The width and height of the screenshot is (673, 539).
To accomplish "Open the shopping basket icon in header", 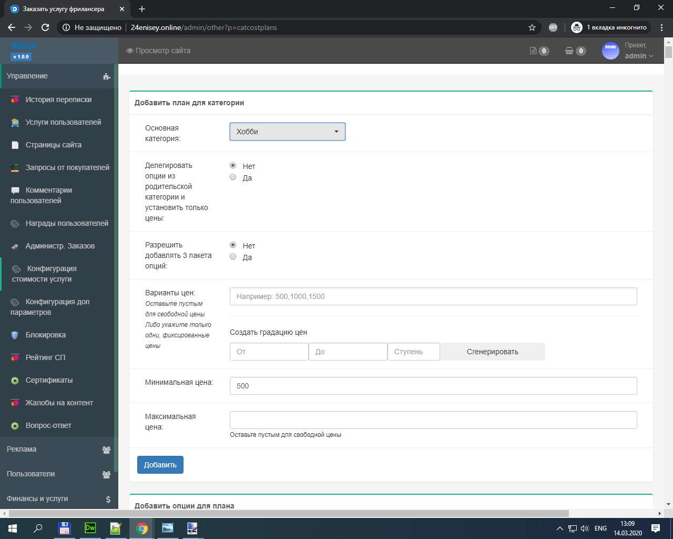I will 569,51.
